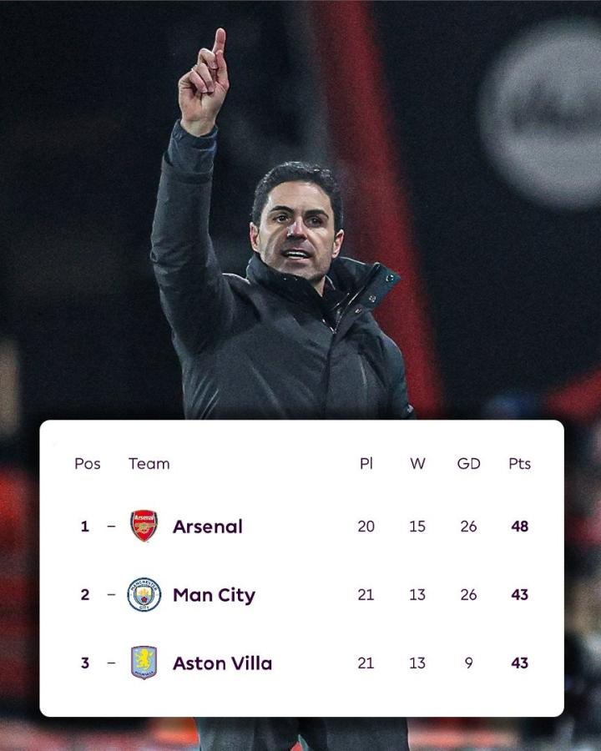This screenshot has width=601, height=751.
Task: Click the position-change dash in Arsenal's row
Action: click(111, 526)
